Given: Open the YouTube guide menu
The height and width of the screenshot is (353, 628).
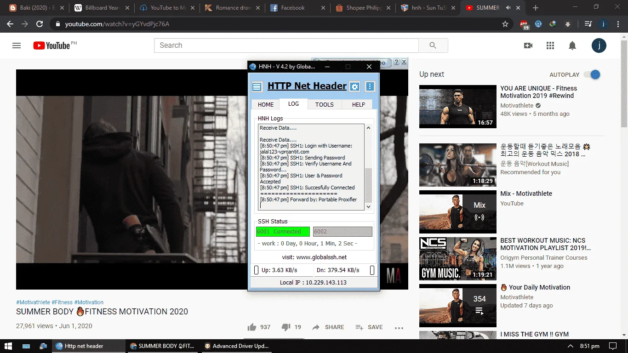Looking at the screenshot, I should (x=17, y=46).
